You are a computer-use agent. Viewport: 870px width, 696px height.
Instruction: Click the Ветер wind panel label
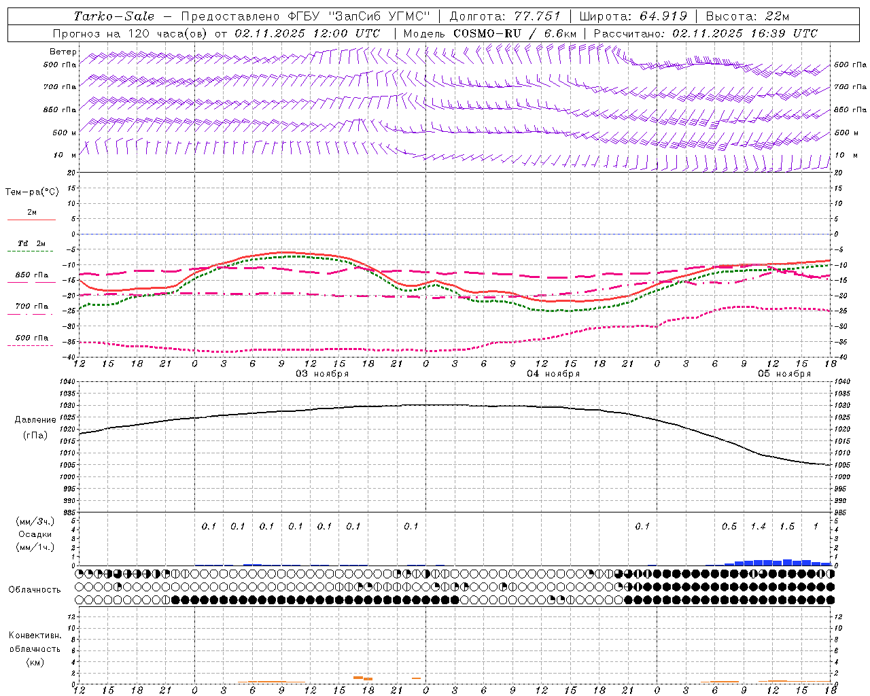click(63, 52)
